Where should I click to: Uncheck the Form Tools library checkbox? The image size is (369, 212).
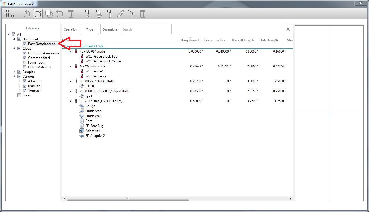click(x=25, y=62)
